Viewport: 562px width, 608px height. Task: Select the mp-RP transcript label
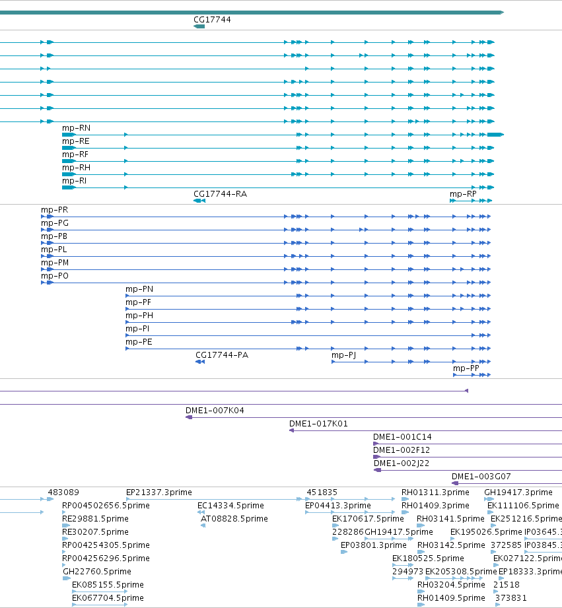(463, 194)
